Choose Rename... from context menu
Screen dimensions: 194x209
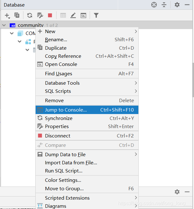[87, 40]
